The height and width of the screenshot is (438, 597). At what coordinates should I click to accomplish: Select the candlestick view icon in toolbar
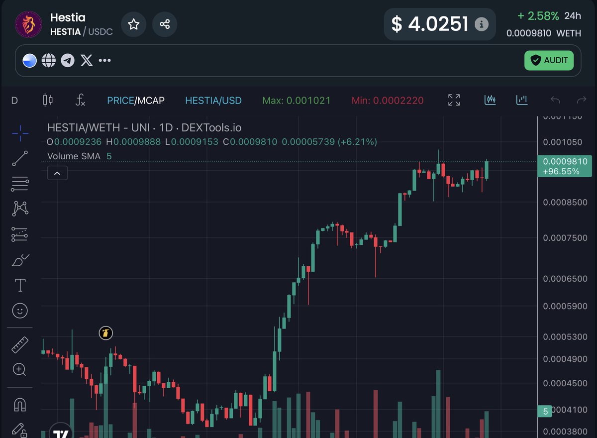pos(490,100)
